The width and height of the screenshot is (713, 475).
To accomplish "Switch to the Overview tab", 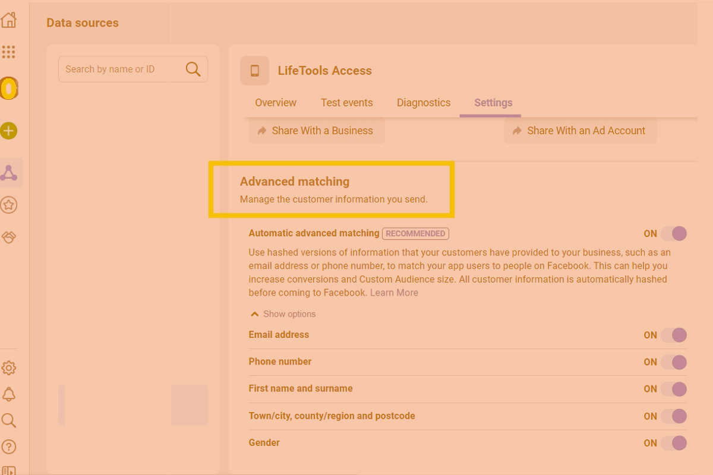I will 276,103.
